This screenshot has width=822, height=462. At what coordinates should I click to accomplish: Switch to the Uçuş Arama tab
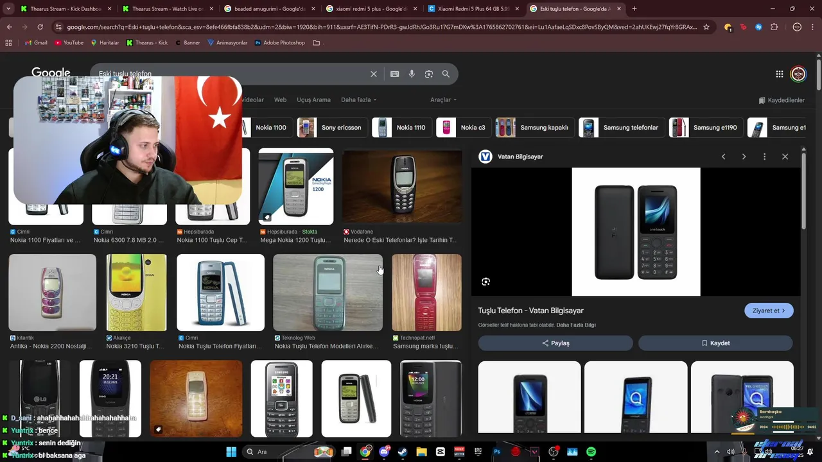coord(313,100)
